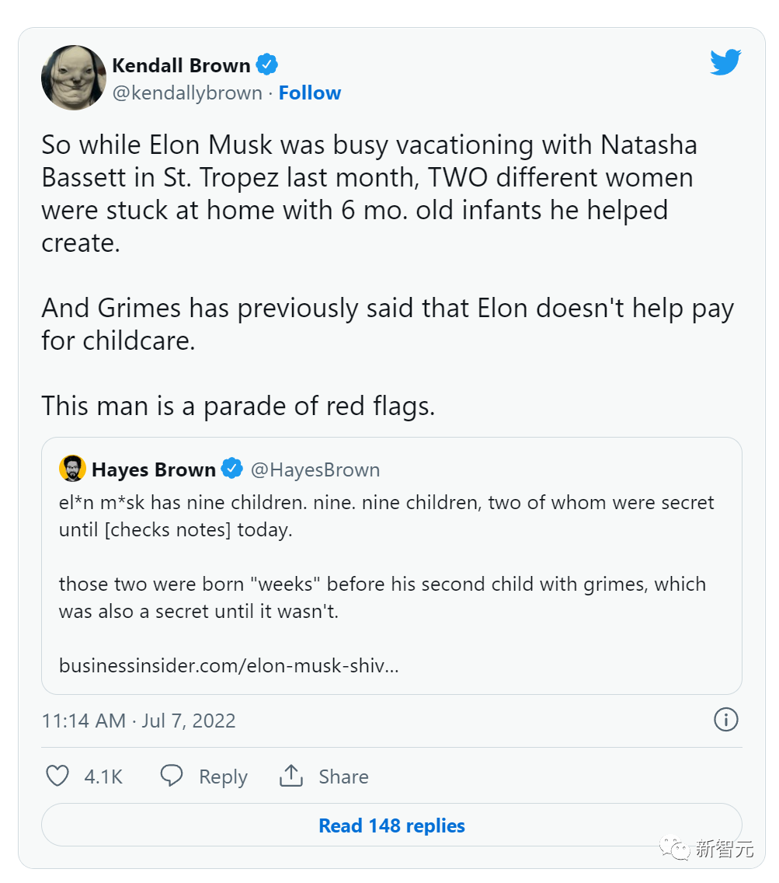Screen dimensions: 779x883
Task: Click the Kendall Brown display name
Action: (x=181, y=65)
